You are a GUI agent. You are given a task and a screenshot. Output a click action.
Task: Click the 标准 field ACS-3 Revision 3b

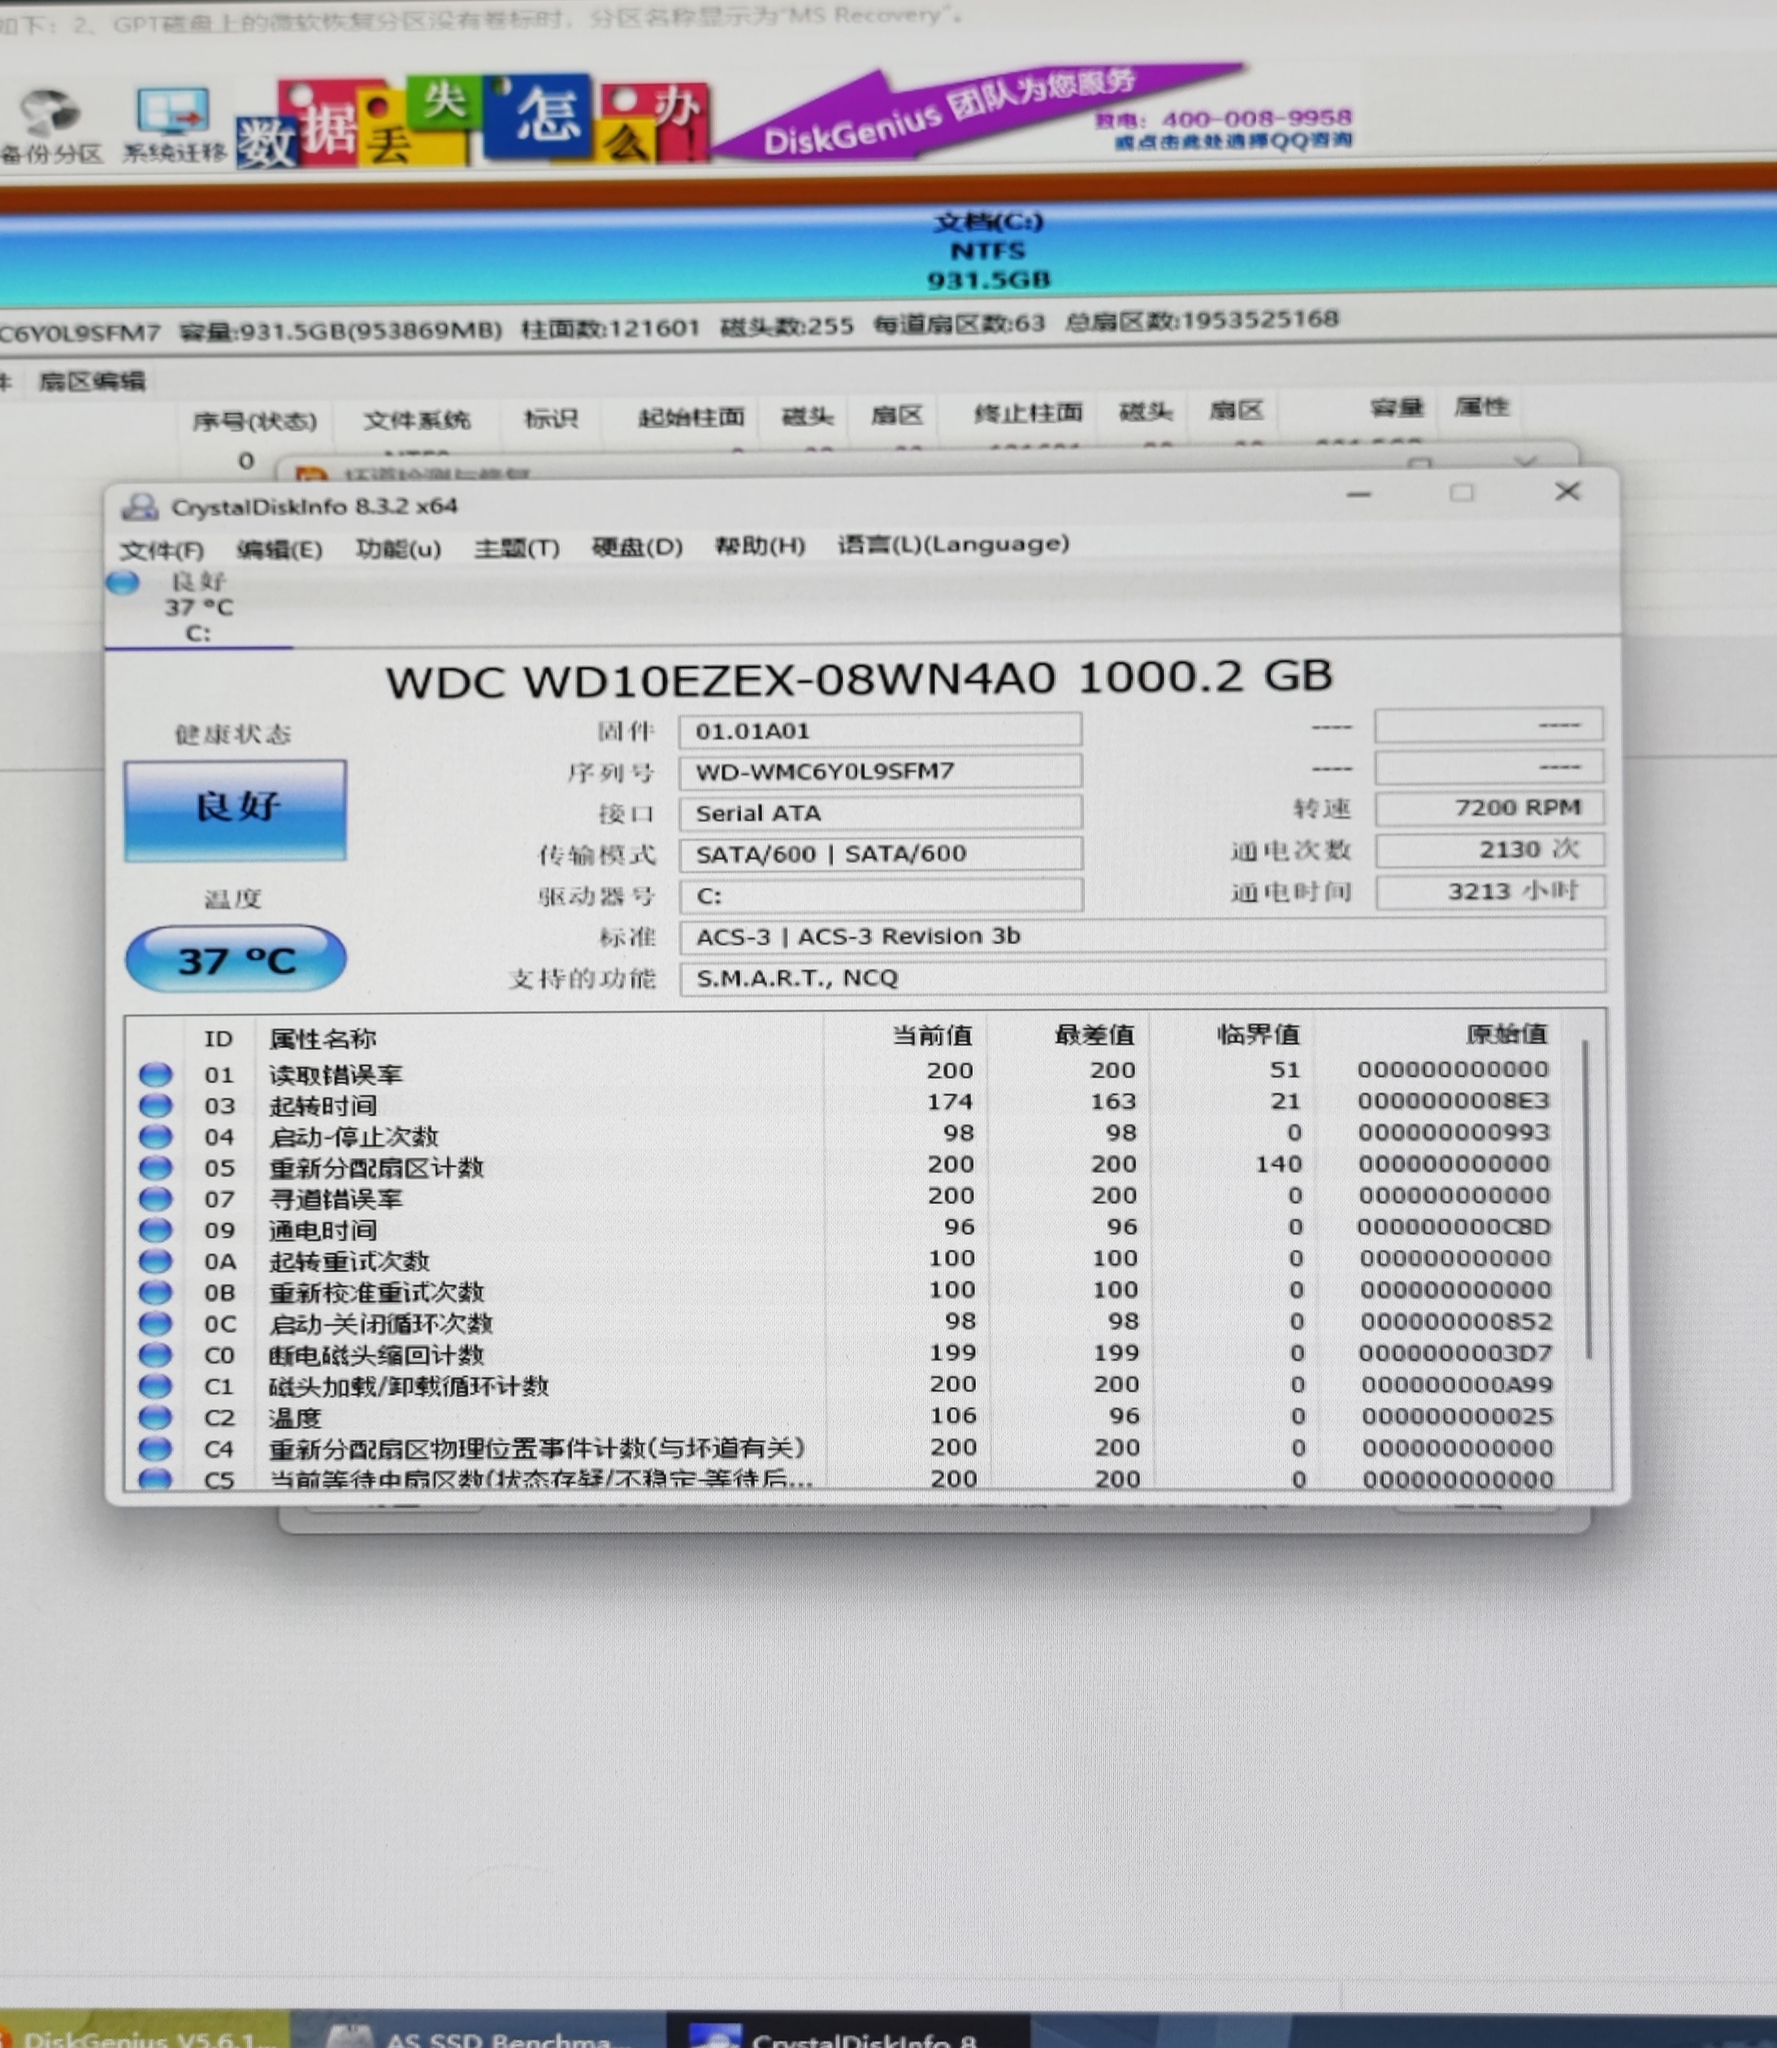1142,936
